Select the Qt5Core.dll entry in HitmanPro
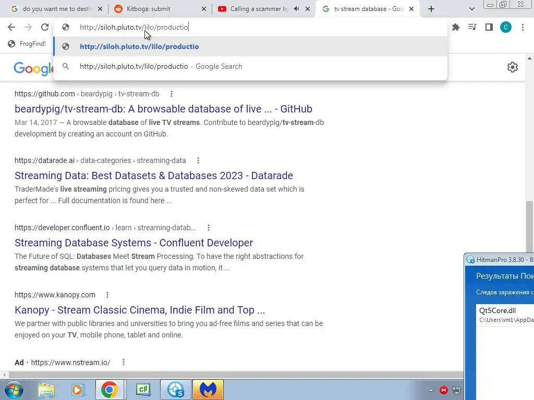This screenshot has height=400, width=534. click(x=505, y=315)
